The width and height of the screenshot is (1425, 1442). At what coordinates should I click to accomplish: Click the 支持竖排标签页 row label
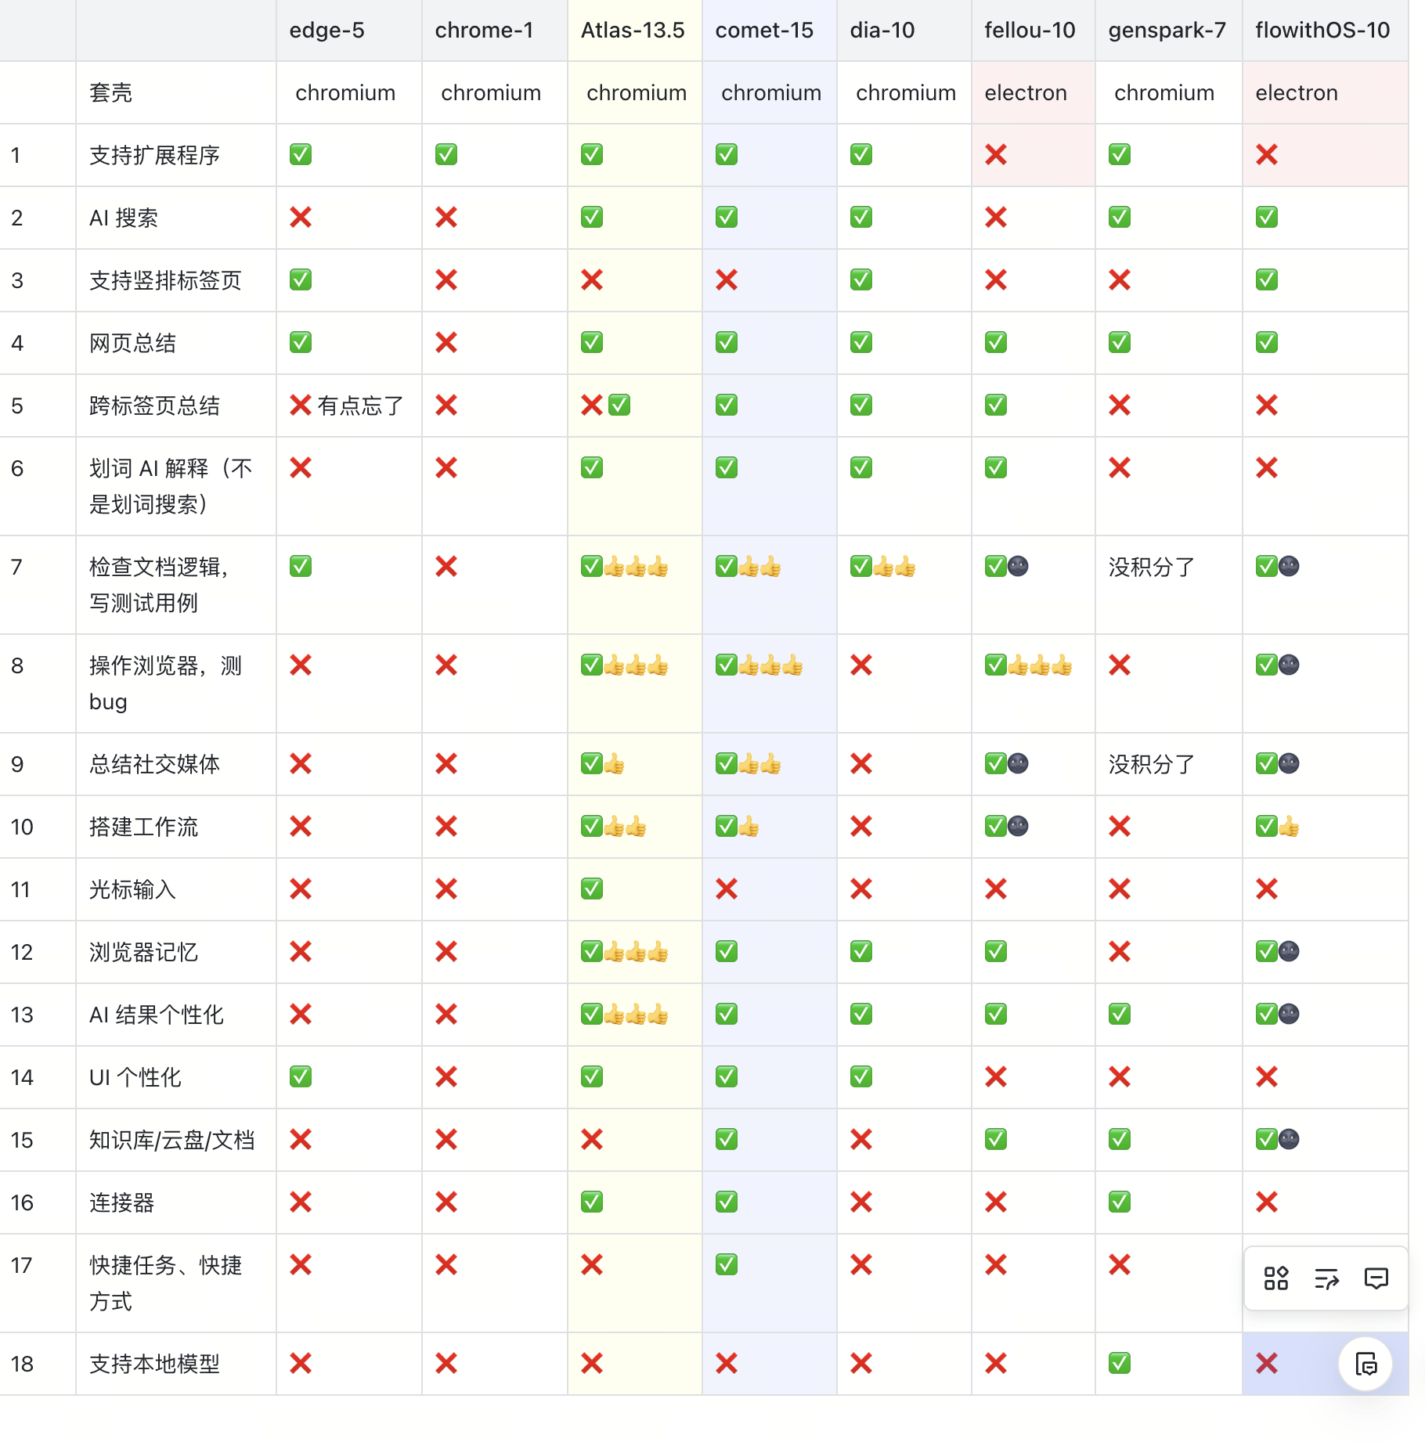(x=166, y=280)
